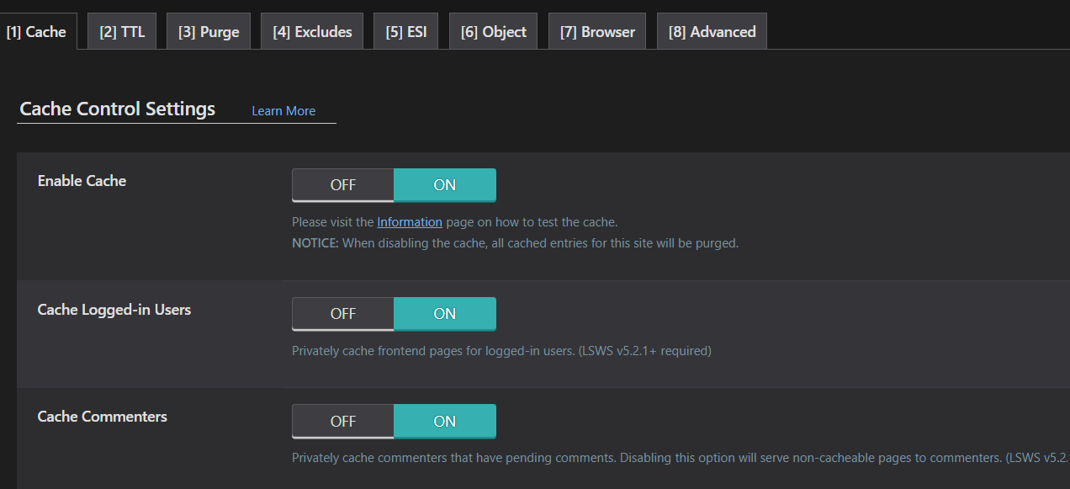
Task: Click the Cache Control Settings heading
Action: pos(118,109)
